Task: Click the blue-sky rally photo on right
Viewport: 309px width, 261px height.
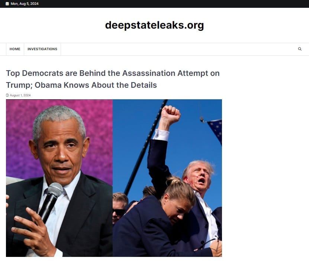Action: coord(167,178)
